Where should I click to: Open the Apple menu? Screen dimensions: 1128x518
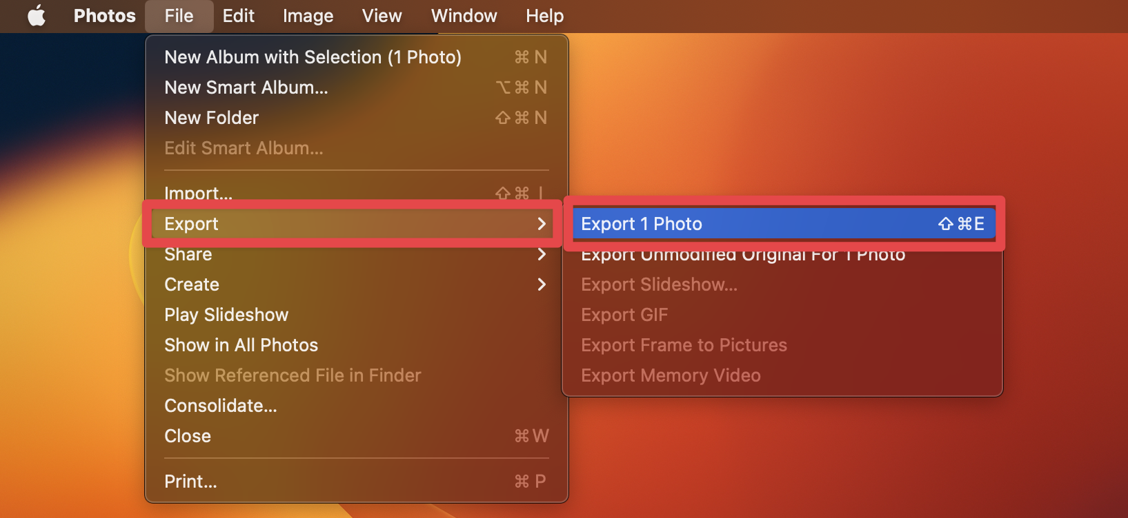click(x=36, y=16)
